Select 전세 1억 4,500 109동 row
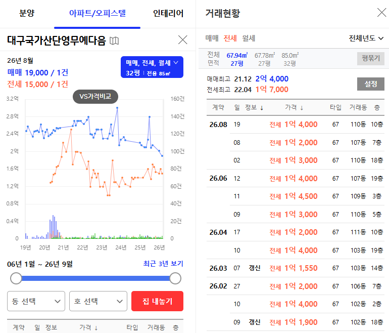Image resolution: width=389 pixels, height=333 pixels. coord(307,196)
